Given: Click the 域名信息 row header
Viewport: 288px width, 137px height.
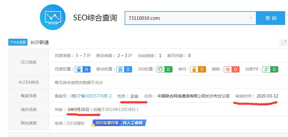Looking at the screenshot, I should pyautogui.click(x=28, y=109).
